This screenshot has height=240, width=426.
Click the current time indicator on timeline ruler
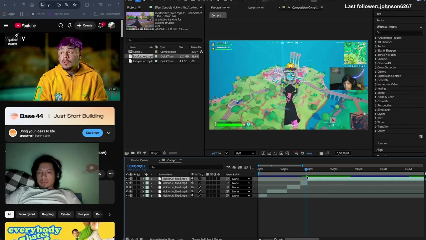click(x=306, y=169)
